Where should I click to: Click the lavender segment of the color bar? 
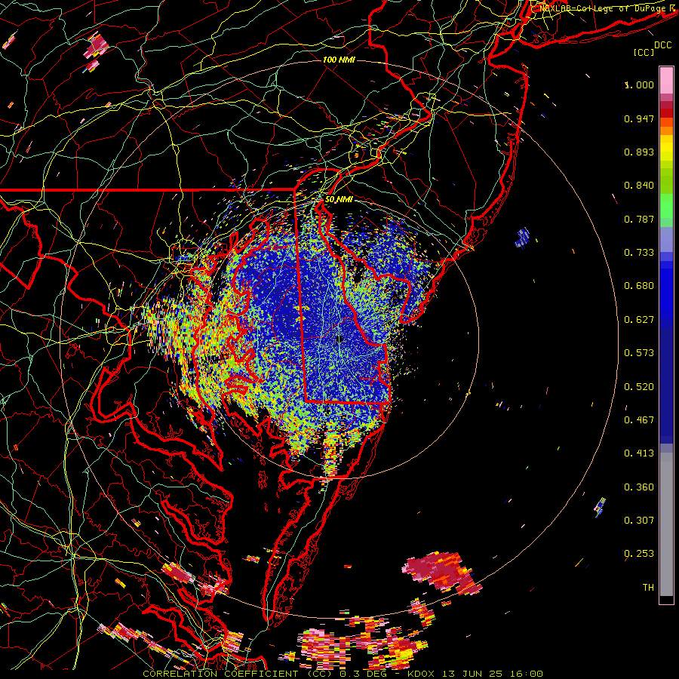coord(666,240)
